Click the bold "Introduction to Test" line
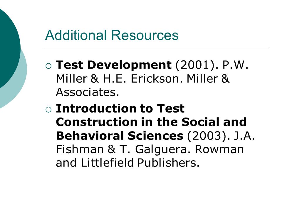The image size is (282, 211). 120,108
